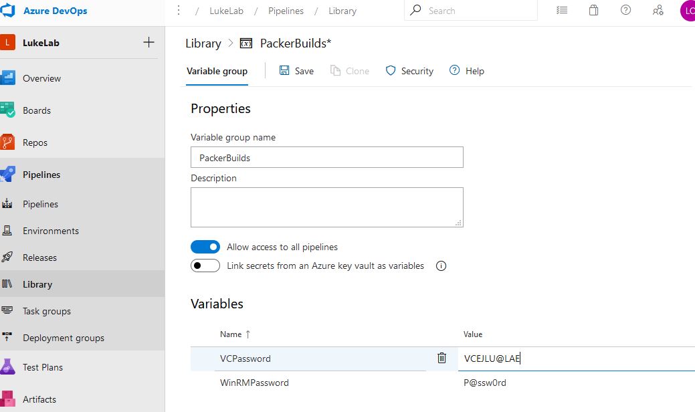Screen dimensions: 695x412
Task: Click the Artifacts icon in sidebar
Action: click(x=7, y=399)
